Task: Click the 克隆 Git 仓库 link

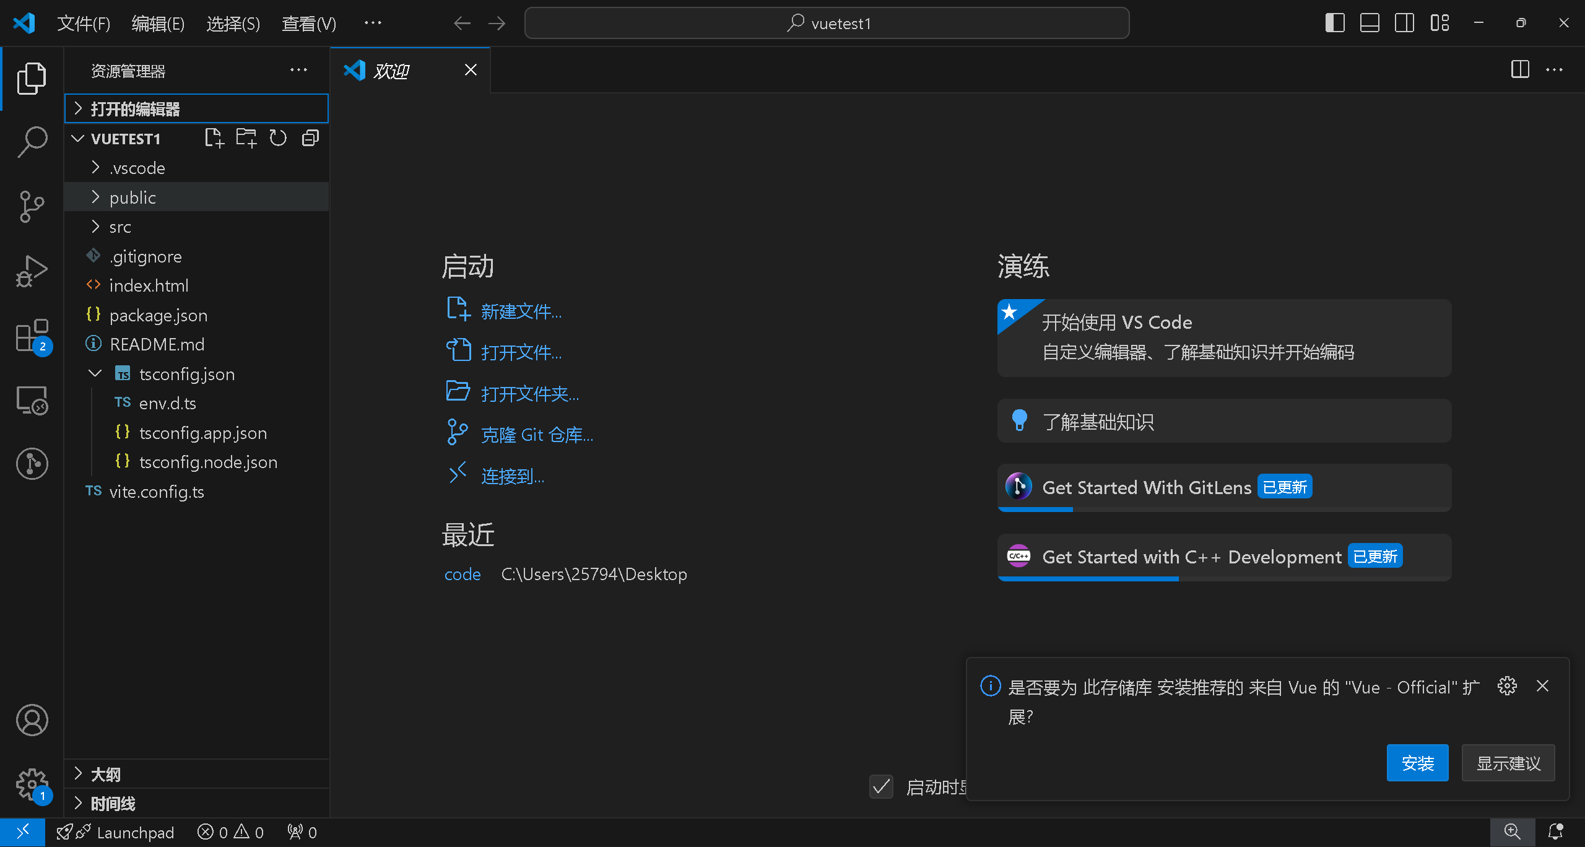Action: click(x=537, y=435)
